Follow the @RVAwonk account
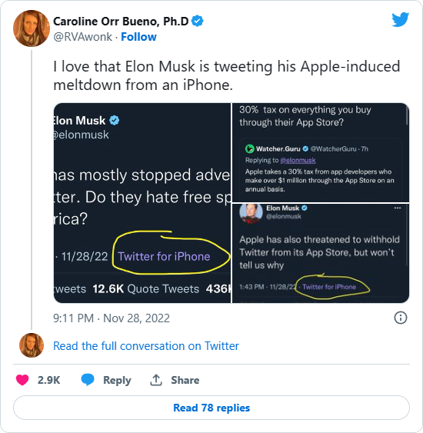 (138, 37)
